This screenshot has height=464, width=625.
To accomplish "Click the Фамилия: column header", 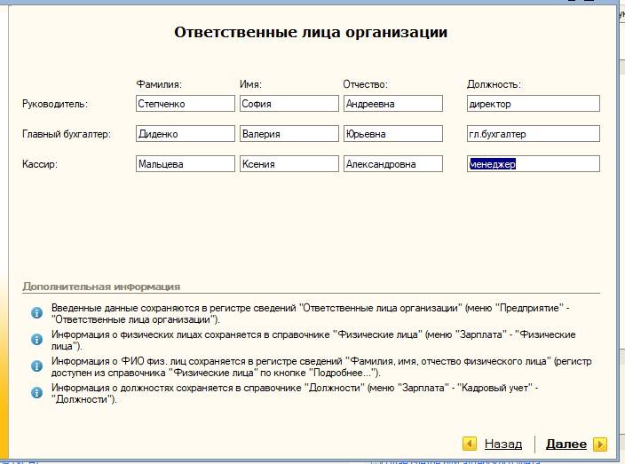I will click(159, 84).
